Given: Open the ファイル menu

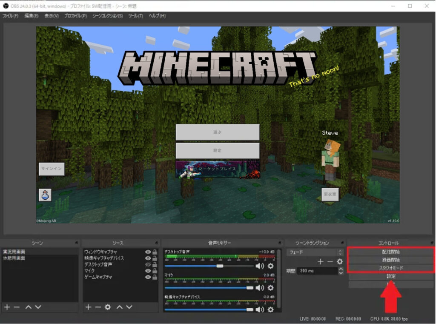Looking at the screenshot, I should tap(11, 16).
